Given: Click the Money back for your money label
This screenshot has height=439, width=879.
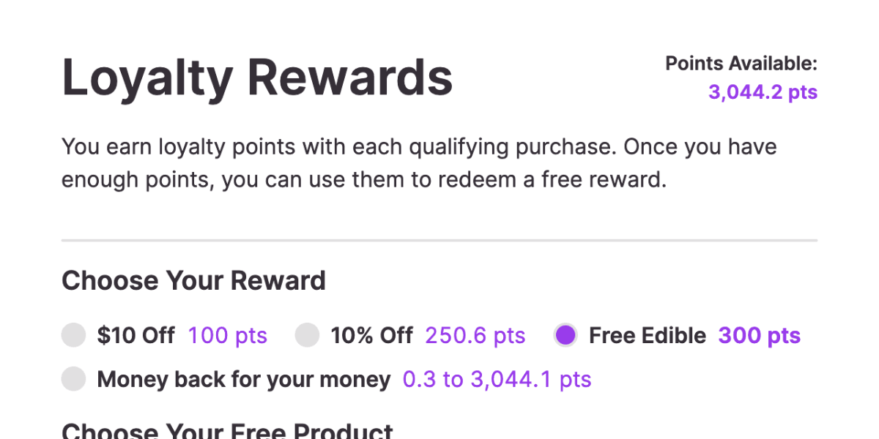Looking at the screenshot, I should point(244,379).
